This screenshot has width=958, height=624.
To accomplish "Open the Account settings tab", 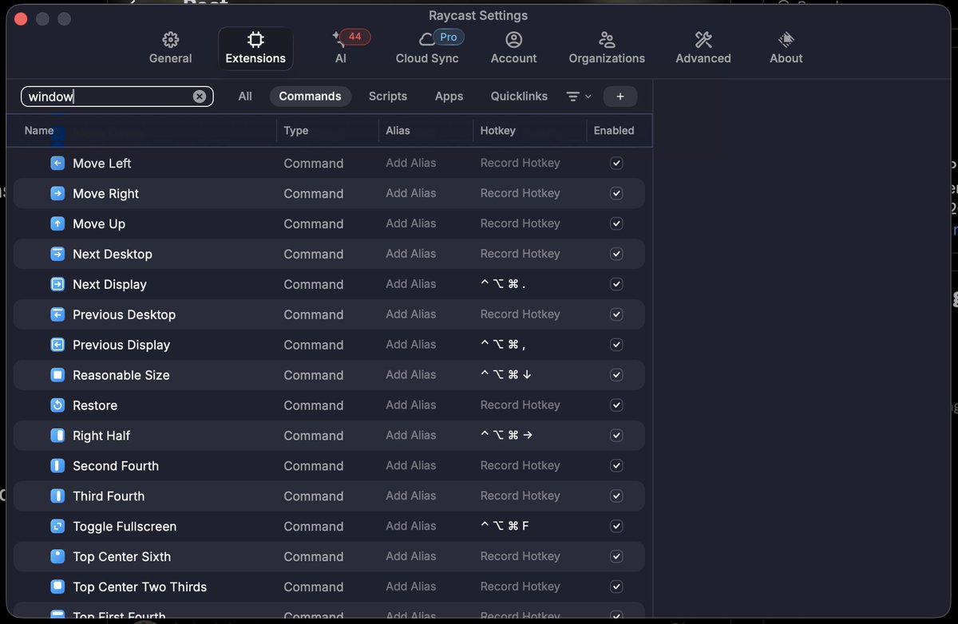I will [x=514, y=49].
